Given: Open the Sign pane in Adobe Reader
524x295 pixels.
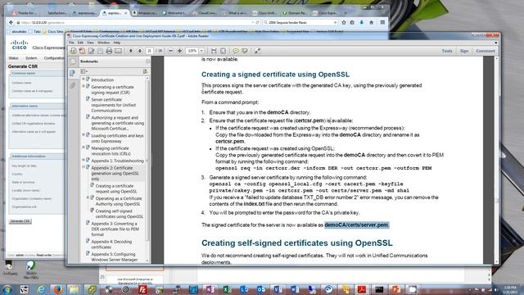Looking at the screenshot, I should tap(464, 51).
